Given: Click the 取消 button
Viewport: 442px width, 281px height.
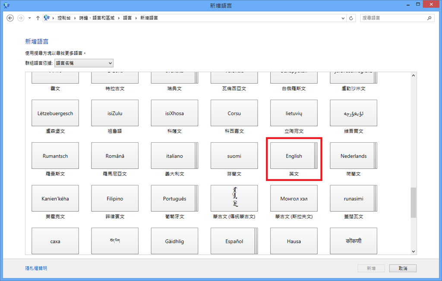Looking at the screenshot, I should 403,269.
